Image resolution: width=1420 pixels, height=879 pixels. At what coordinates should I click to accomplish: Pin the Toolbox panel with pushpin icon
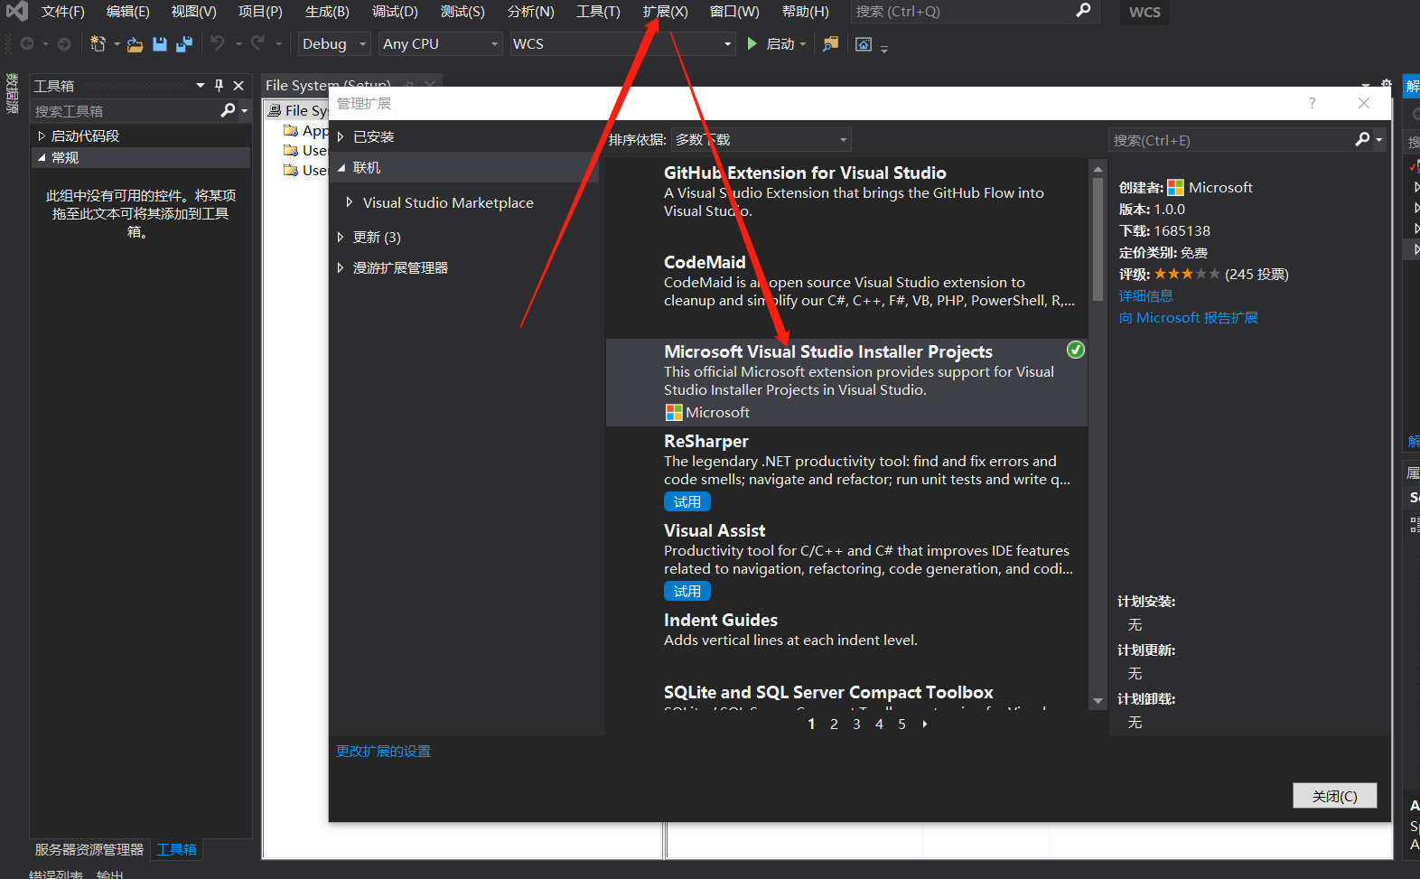point(219,85)
